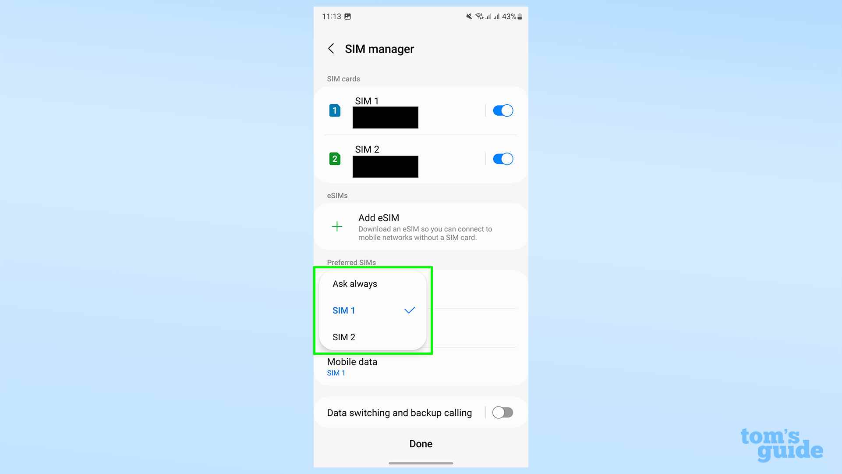Image resolution: width=842 pixels, height=474 pixels.
Task: Expand the Preferred SIMs selector
Action: point(375,310)
